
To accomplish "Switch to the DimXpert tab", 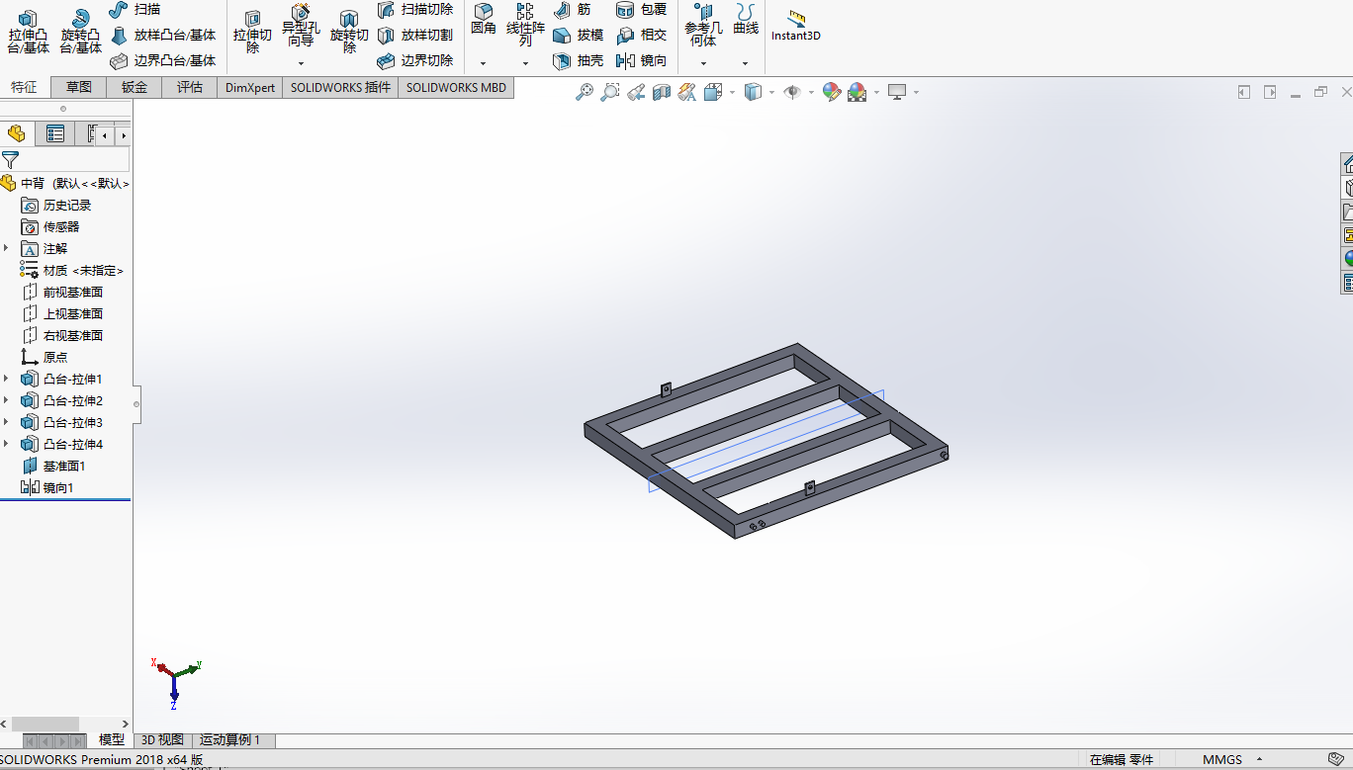I will tap(250, 87).
